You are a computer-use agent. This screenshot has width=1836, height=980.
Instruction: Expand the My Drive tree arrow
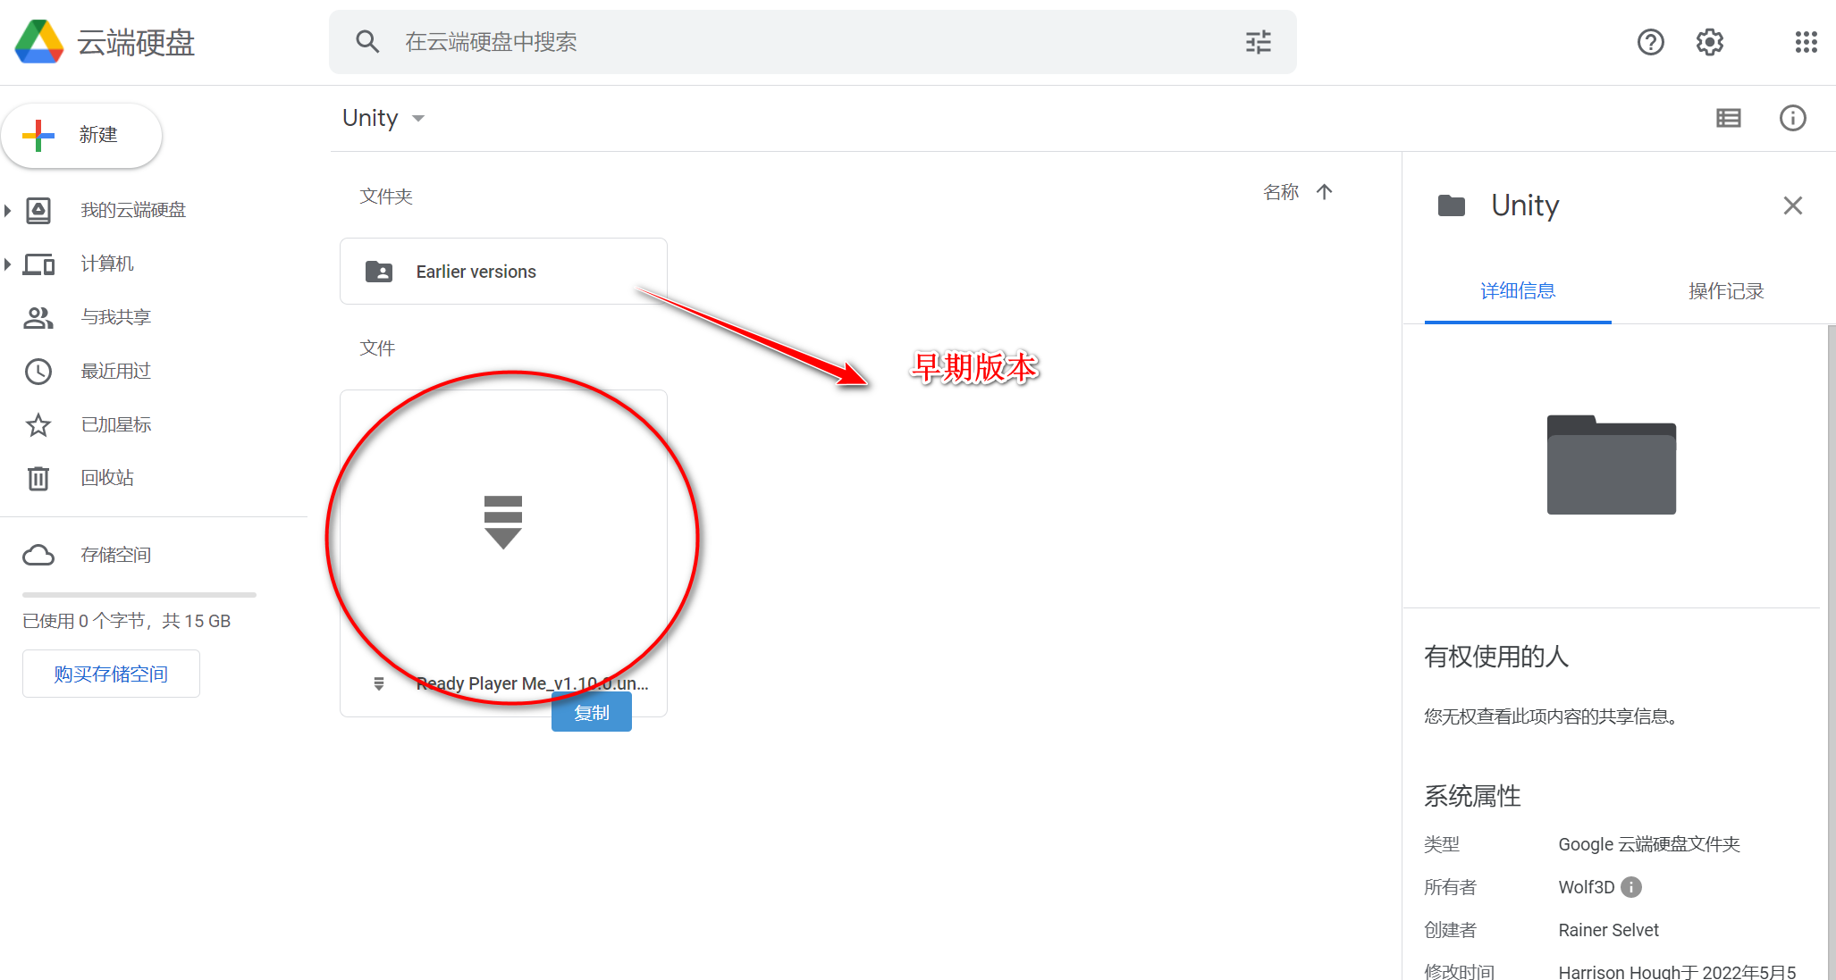[8, 211]
